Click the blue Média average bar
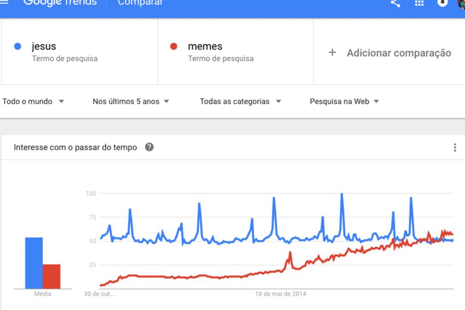This screenshot has width=465, height=310. 34,263
